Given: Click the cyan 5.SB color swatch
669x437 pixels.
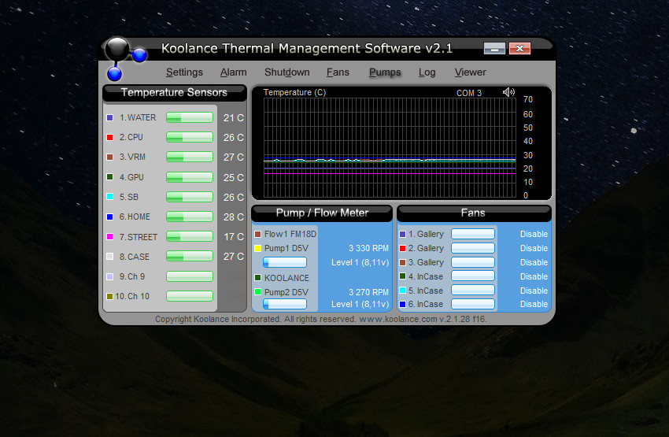Looking at the screenshot, I should pyautogui.click(x=109, y=197).
